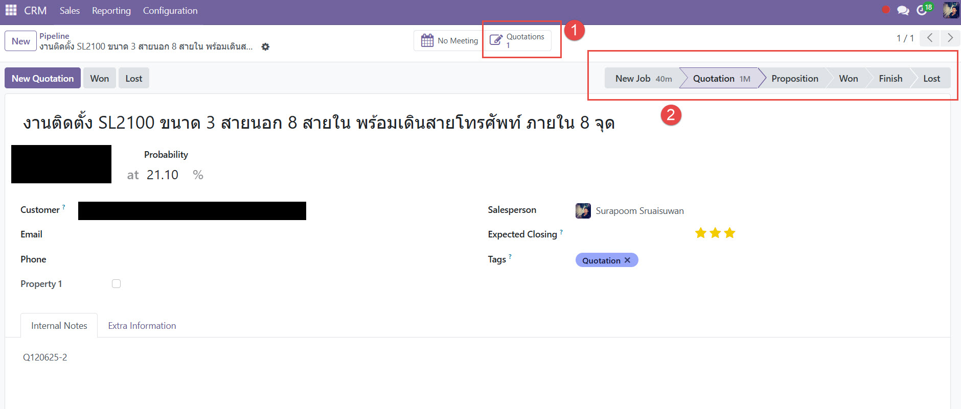Switch to Extra Information tab
The height and width of the screenshot is (409, 961).
coord(142,326)
